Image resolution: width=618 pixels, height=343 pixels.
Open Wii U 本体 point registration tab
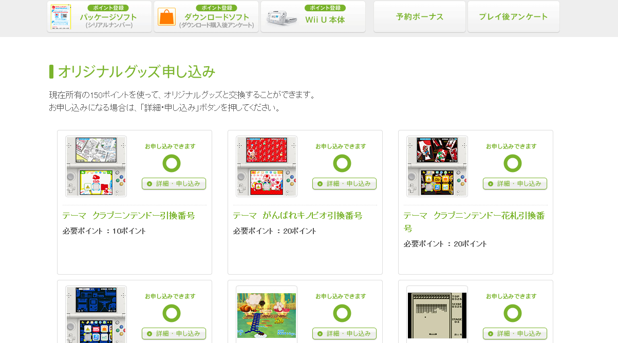pyautogui.click(x=313, y=16)
